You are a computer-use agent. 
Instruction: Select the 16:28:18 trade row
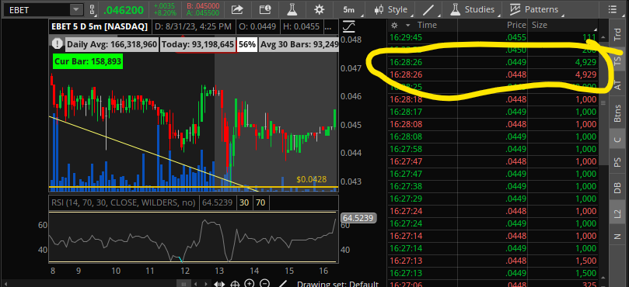click(x=494, y=99)
